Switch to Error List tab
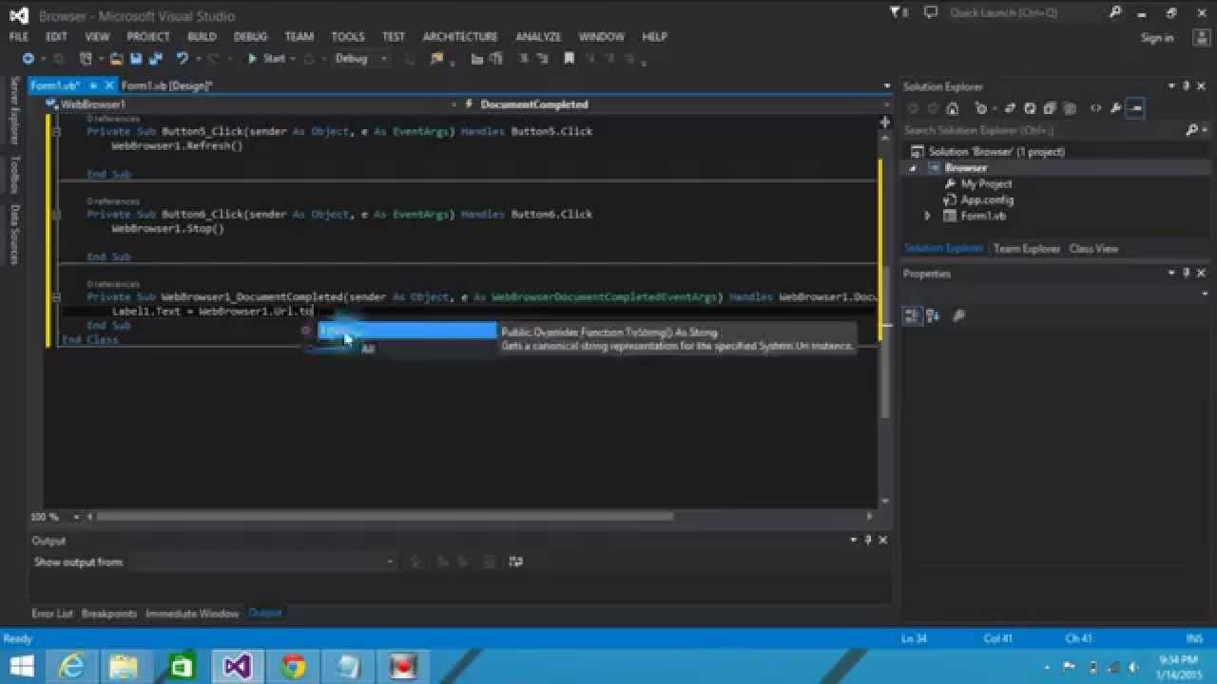Viewport: 1217px width, 684px height. point(51,614)
